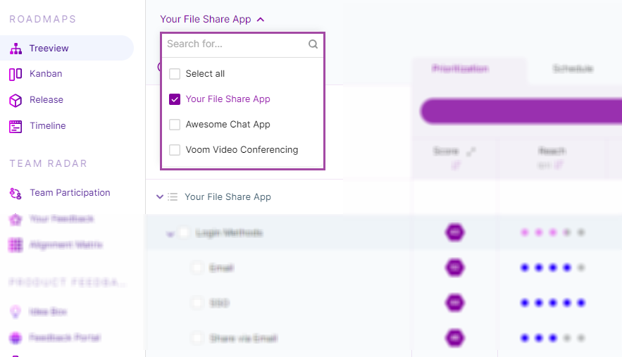The image size is (622, 357).
Task: Click the Timeline calendar icon
Action: 15,127
